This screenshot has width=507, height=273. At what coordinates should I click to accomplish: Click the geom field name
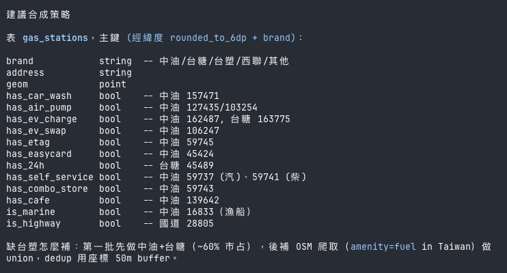click(x=17, y=84)
